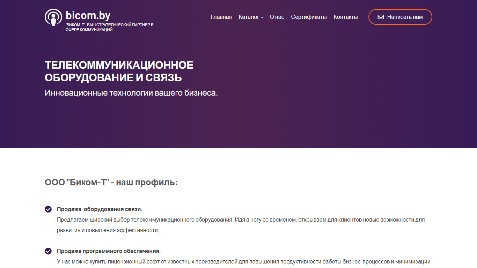
Task: Click the envelope icon in Написать нам button
Action: [x=381, y=17]
